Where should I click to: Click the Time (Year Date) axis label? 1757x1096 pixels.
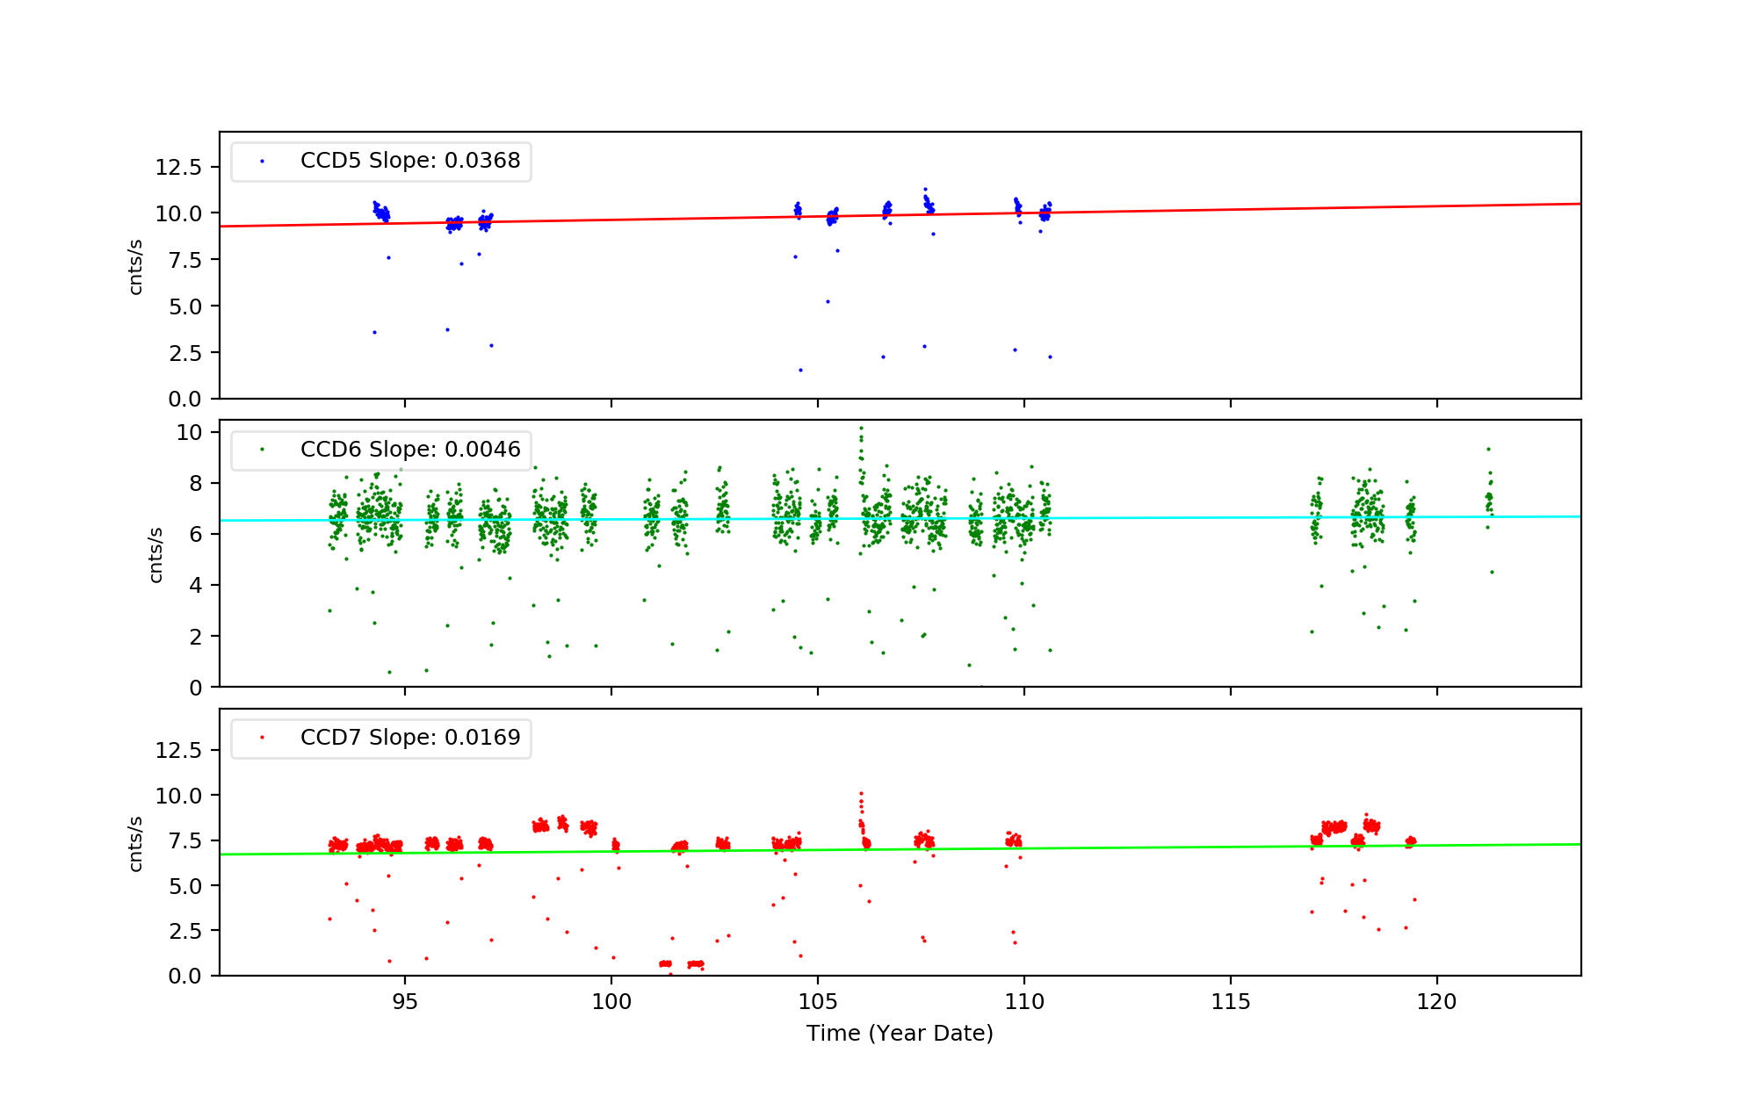900,1034
